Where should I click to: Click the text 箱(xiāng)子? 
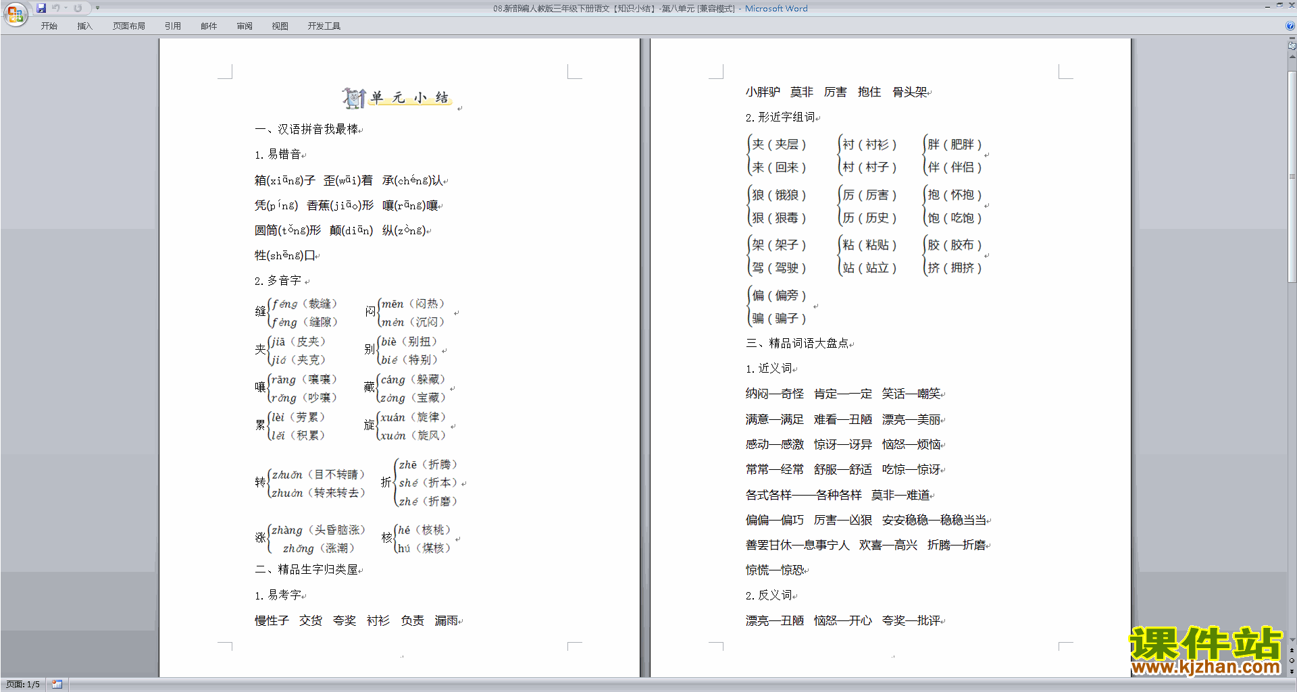tap(284, 180)
